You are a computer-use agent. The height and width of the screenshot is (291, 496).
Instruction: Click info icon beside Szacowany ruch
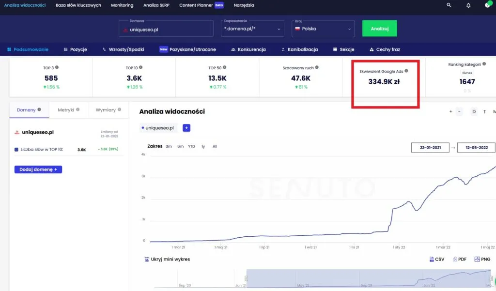(317, 67)
